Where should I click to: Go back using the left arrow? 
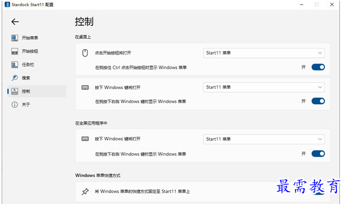tap(15, 21)
